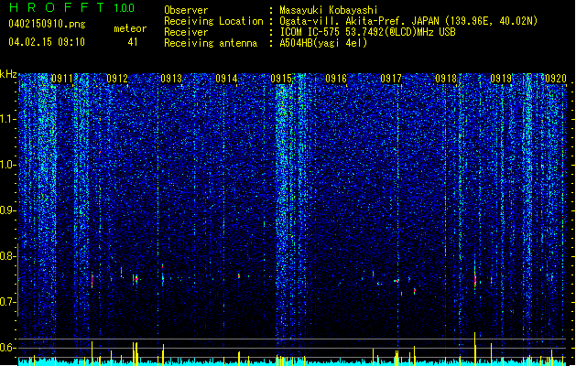
Task: Click the date stamp 04.02.15 09:10
Action: [47, 42]
